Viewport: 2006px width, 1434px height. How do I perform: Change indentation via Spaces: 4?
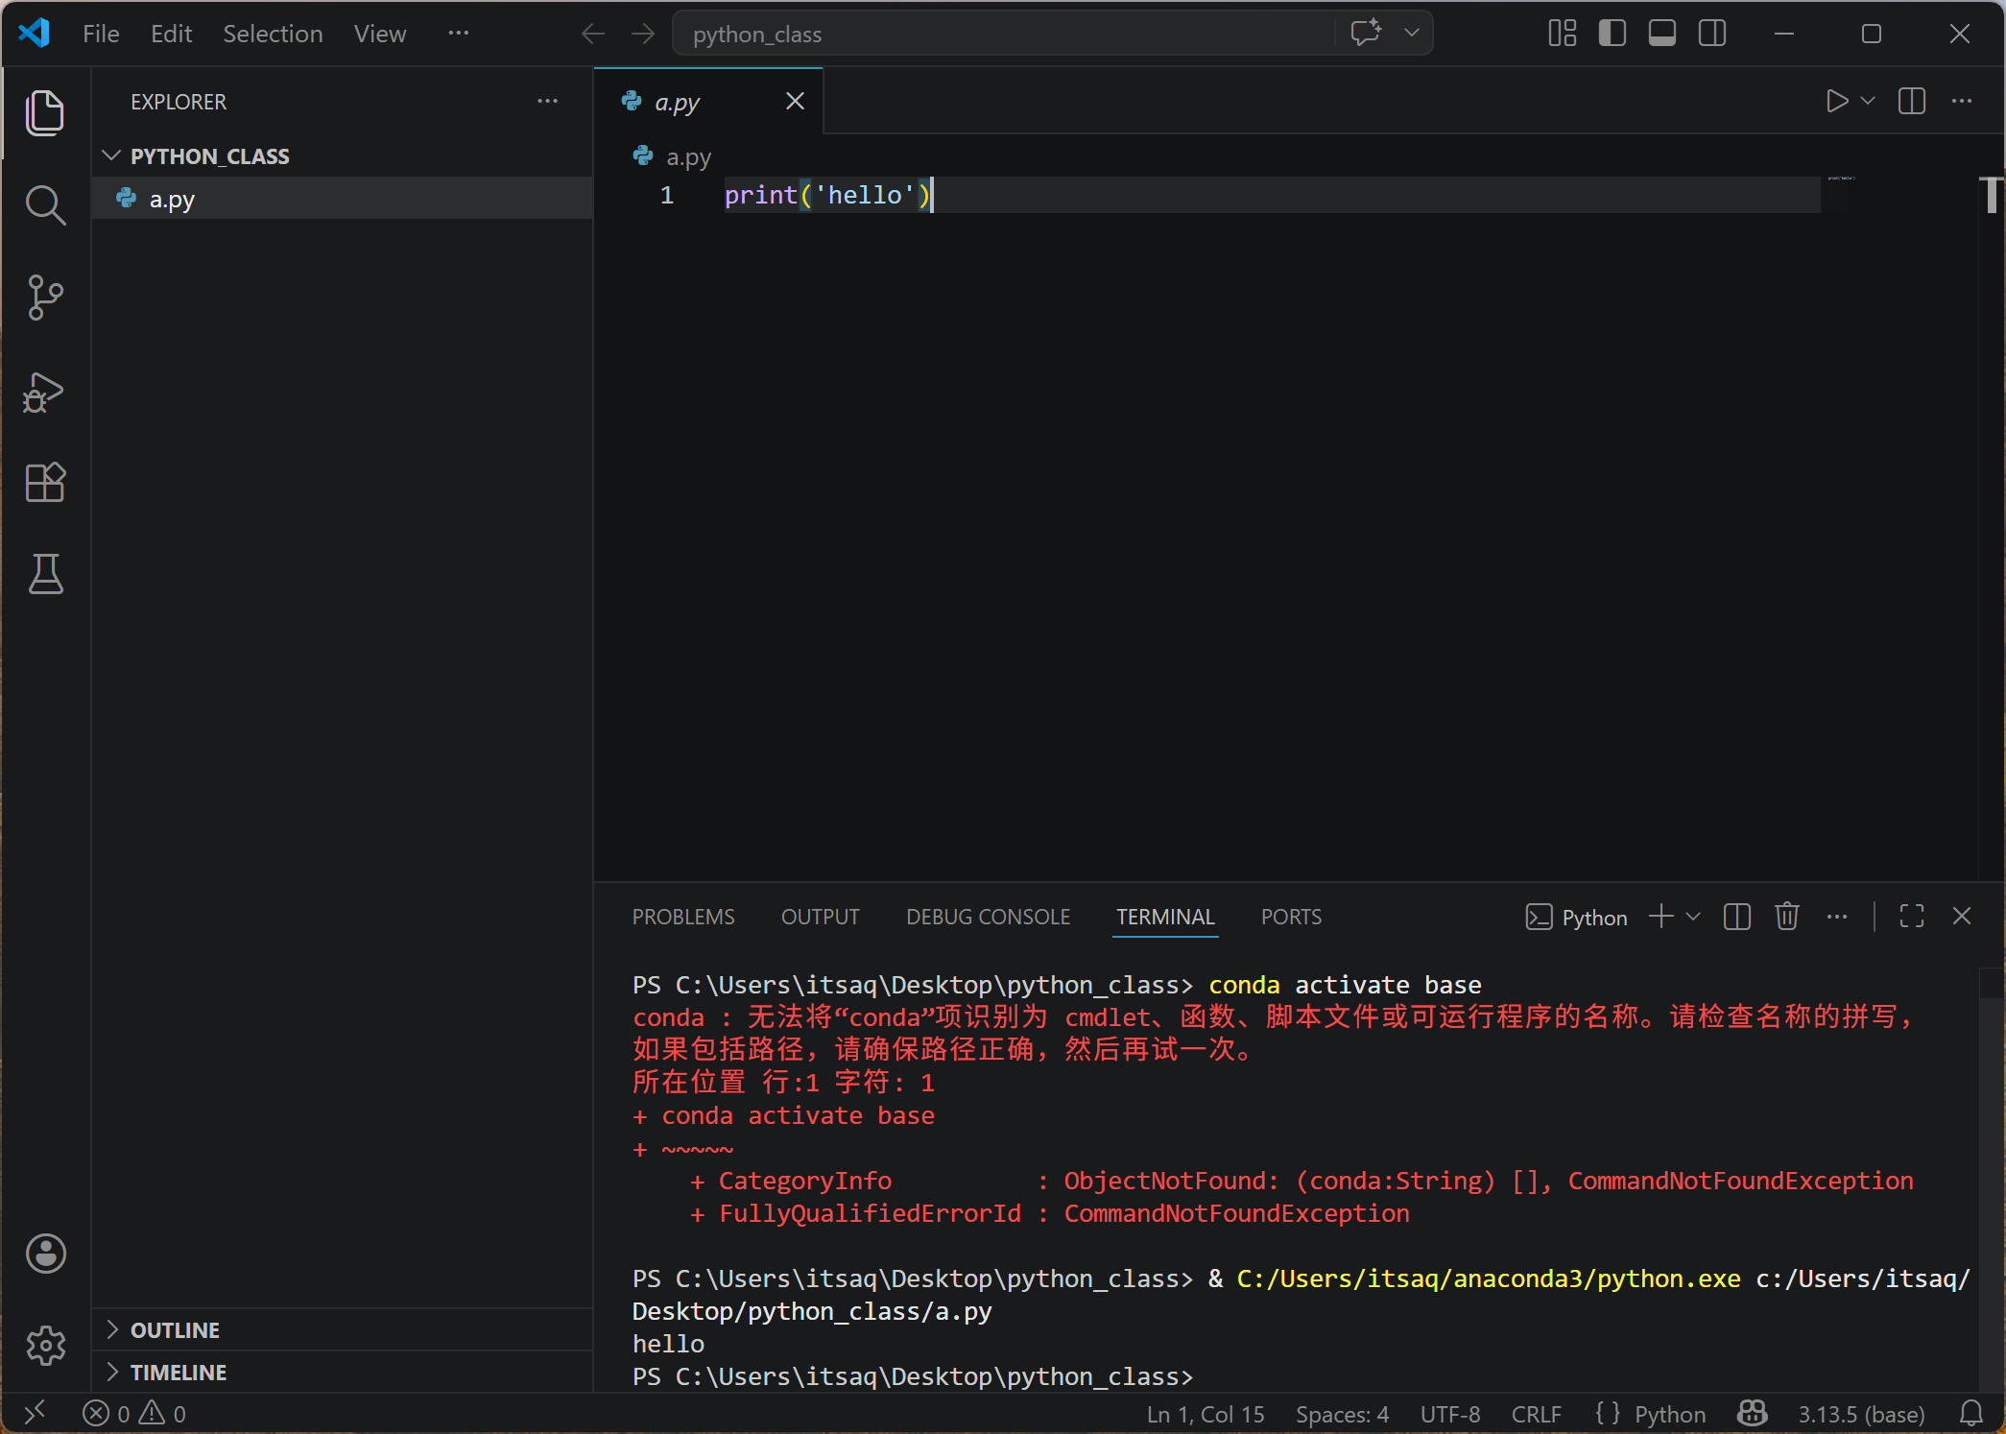[x=1342, y=1414]
